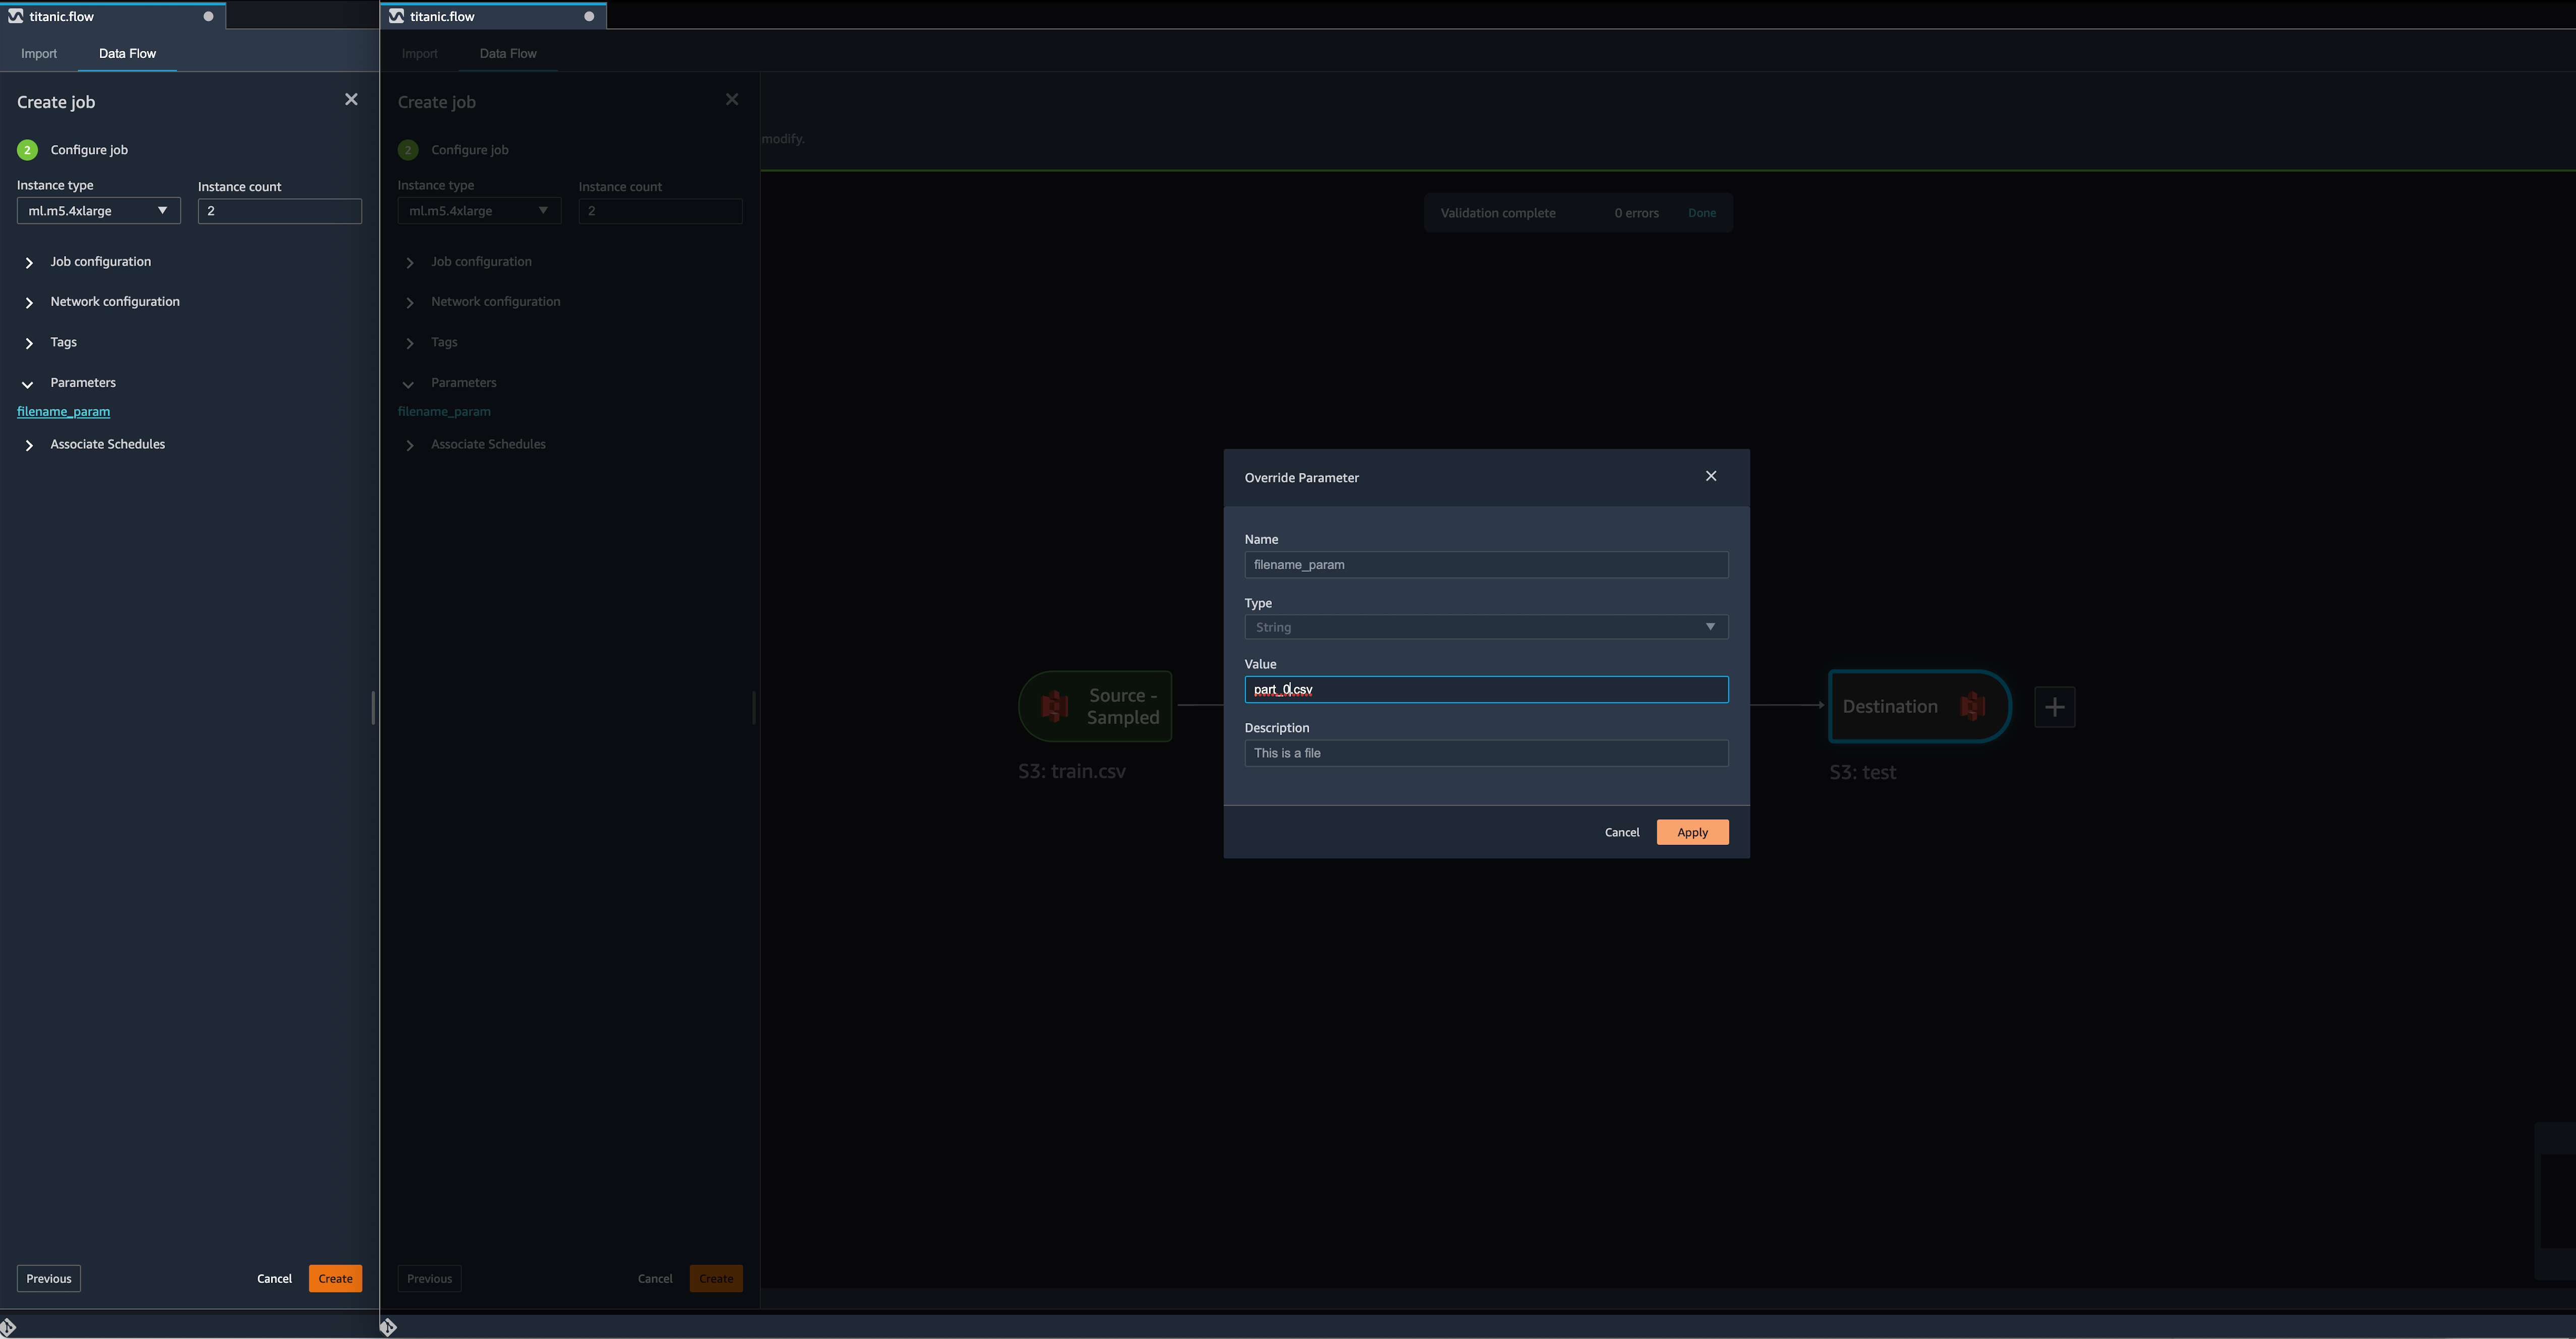
Task: Click the orange Create button in left panel
Action: (335, 1278)
